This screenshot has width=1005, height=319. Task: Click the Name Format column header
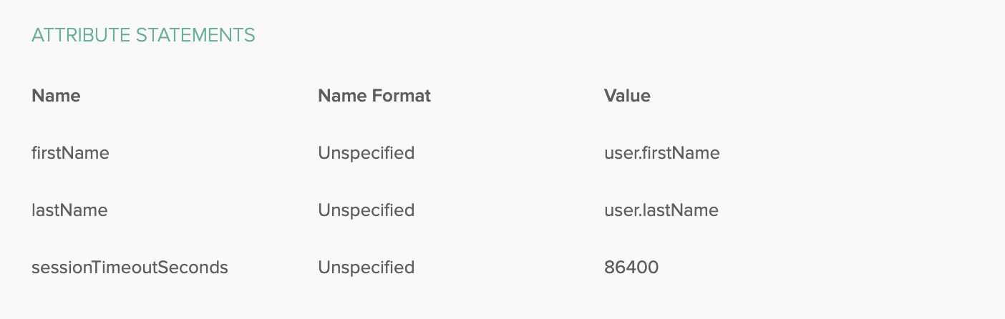(374, 96)
